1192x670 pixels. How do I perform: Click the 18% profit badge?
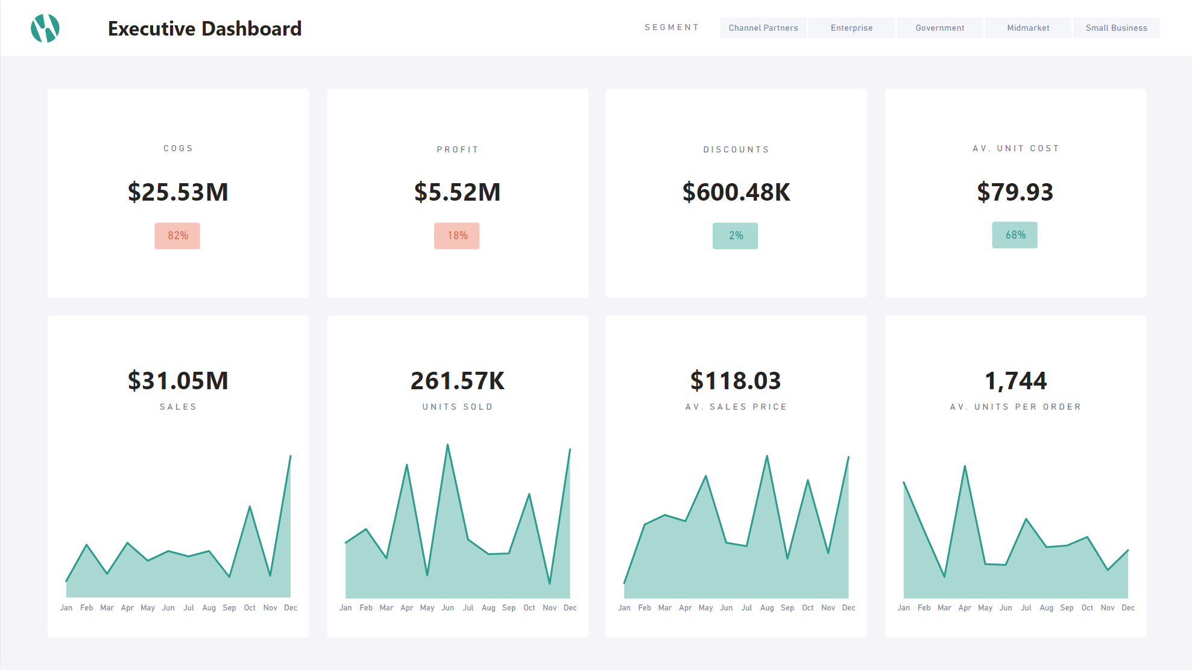(457, 236)
